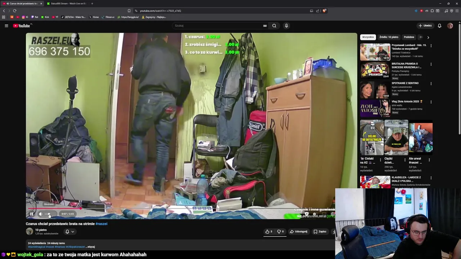Focus the Szukaj search field
Viewport: 461px width, 259px height.
click(218, 26)
